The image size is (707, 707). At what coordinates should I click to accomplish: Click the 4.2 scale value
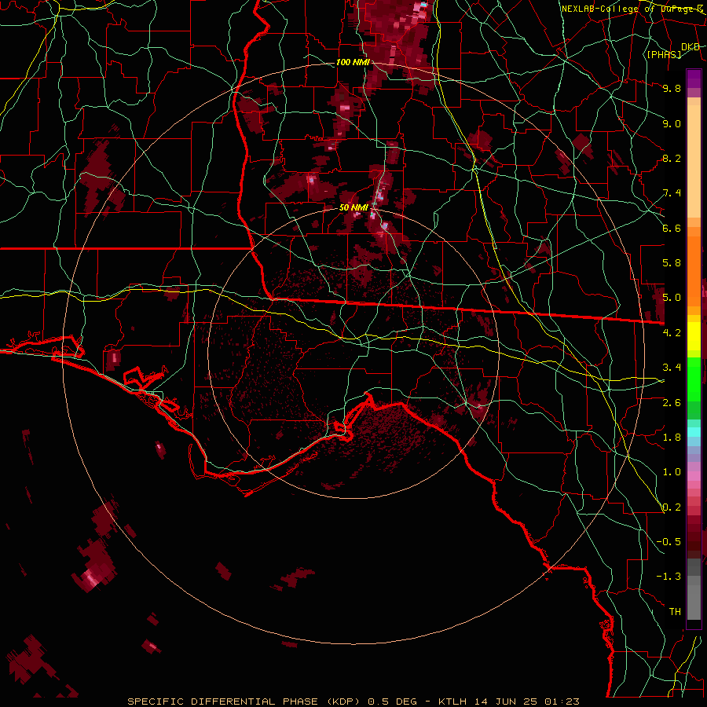(x=672, y=333)
